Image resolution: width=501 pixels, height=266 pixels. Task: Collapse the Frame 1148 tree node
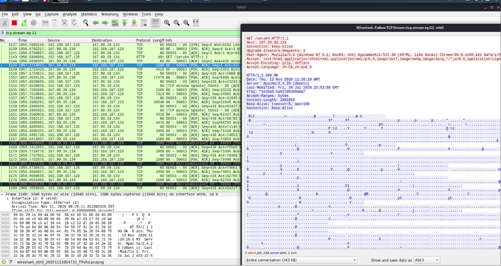[2, 195]
